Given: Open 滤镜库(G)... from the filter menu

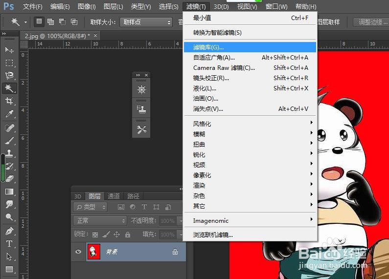Looking at the screenshot, I should coord(250,47).
